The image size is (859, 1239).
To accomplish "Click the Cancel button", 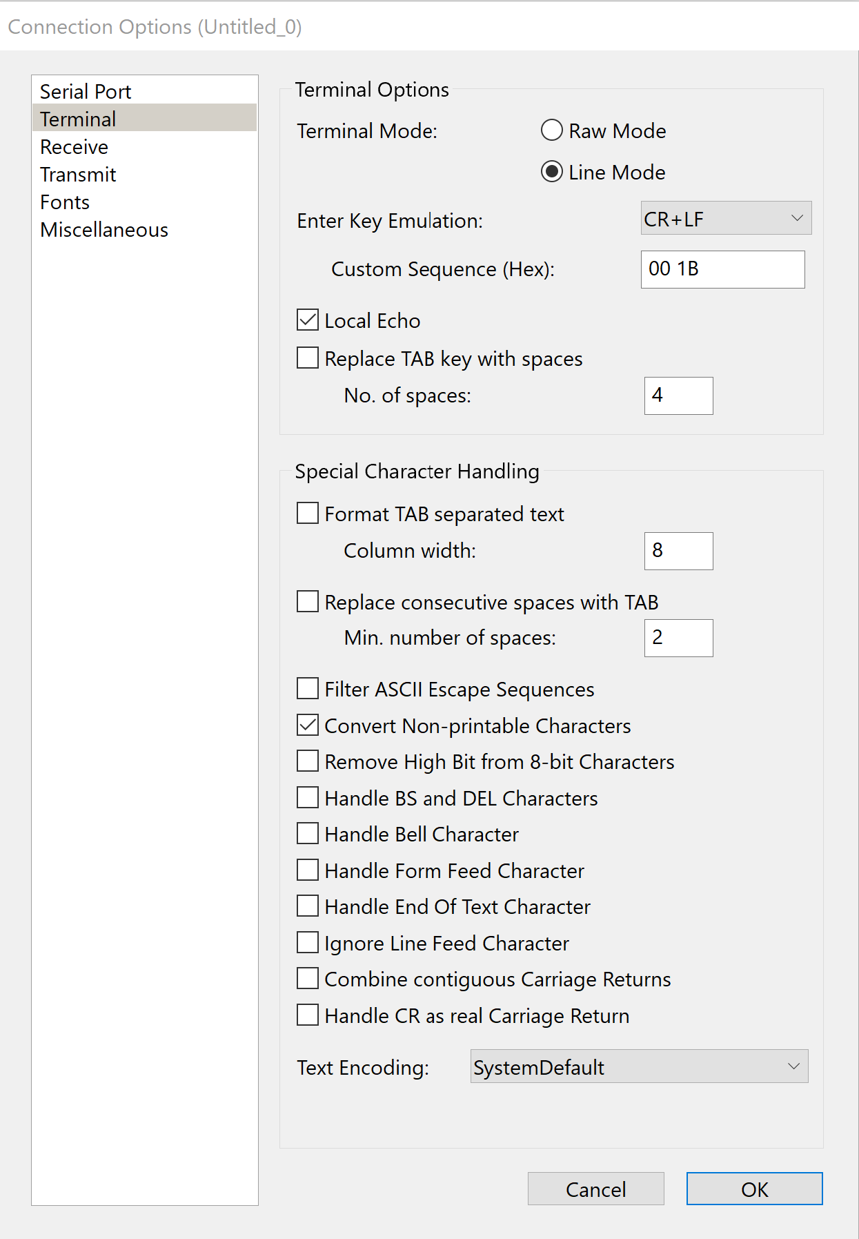I will 596,1189.
